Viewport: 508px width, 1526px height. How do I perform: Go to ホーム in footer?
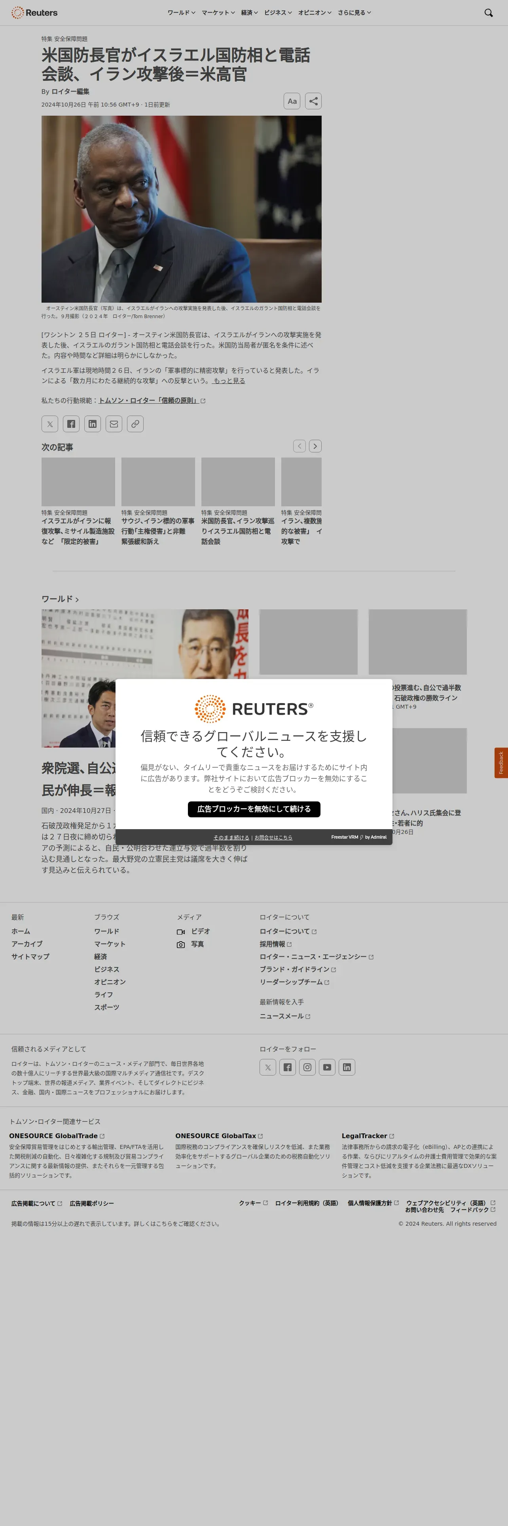pos(21,932)
